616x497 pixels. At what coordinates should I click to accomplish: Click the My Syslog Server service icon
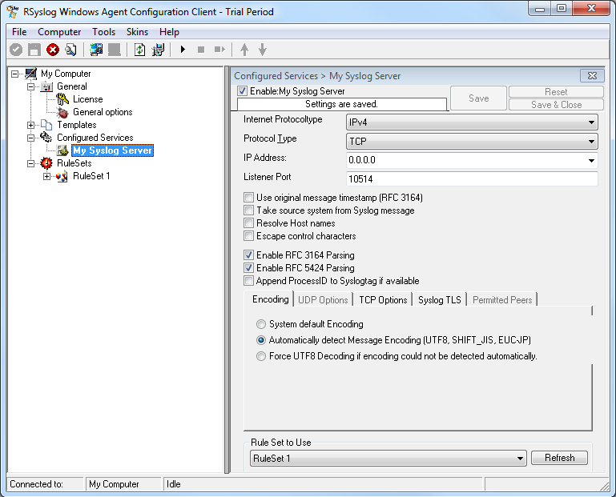62,150
